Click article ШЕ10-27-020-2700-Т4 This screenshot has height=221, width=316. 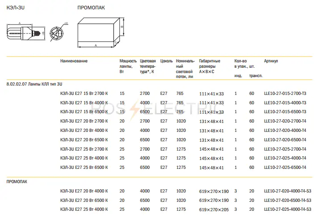coord(285,121)
